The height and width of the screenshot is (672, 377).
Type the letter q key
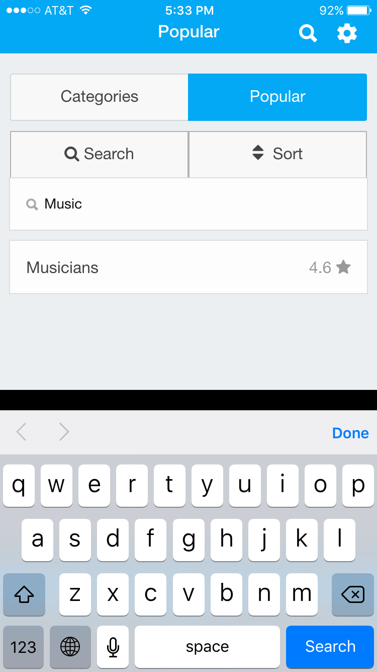(19, 485)
